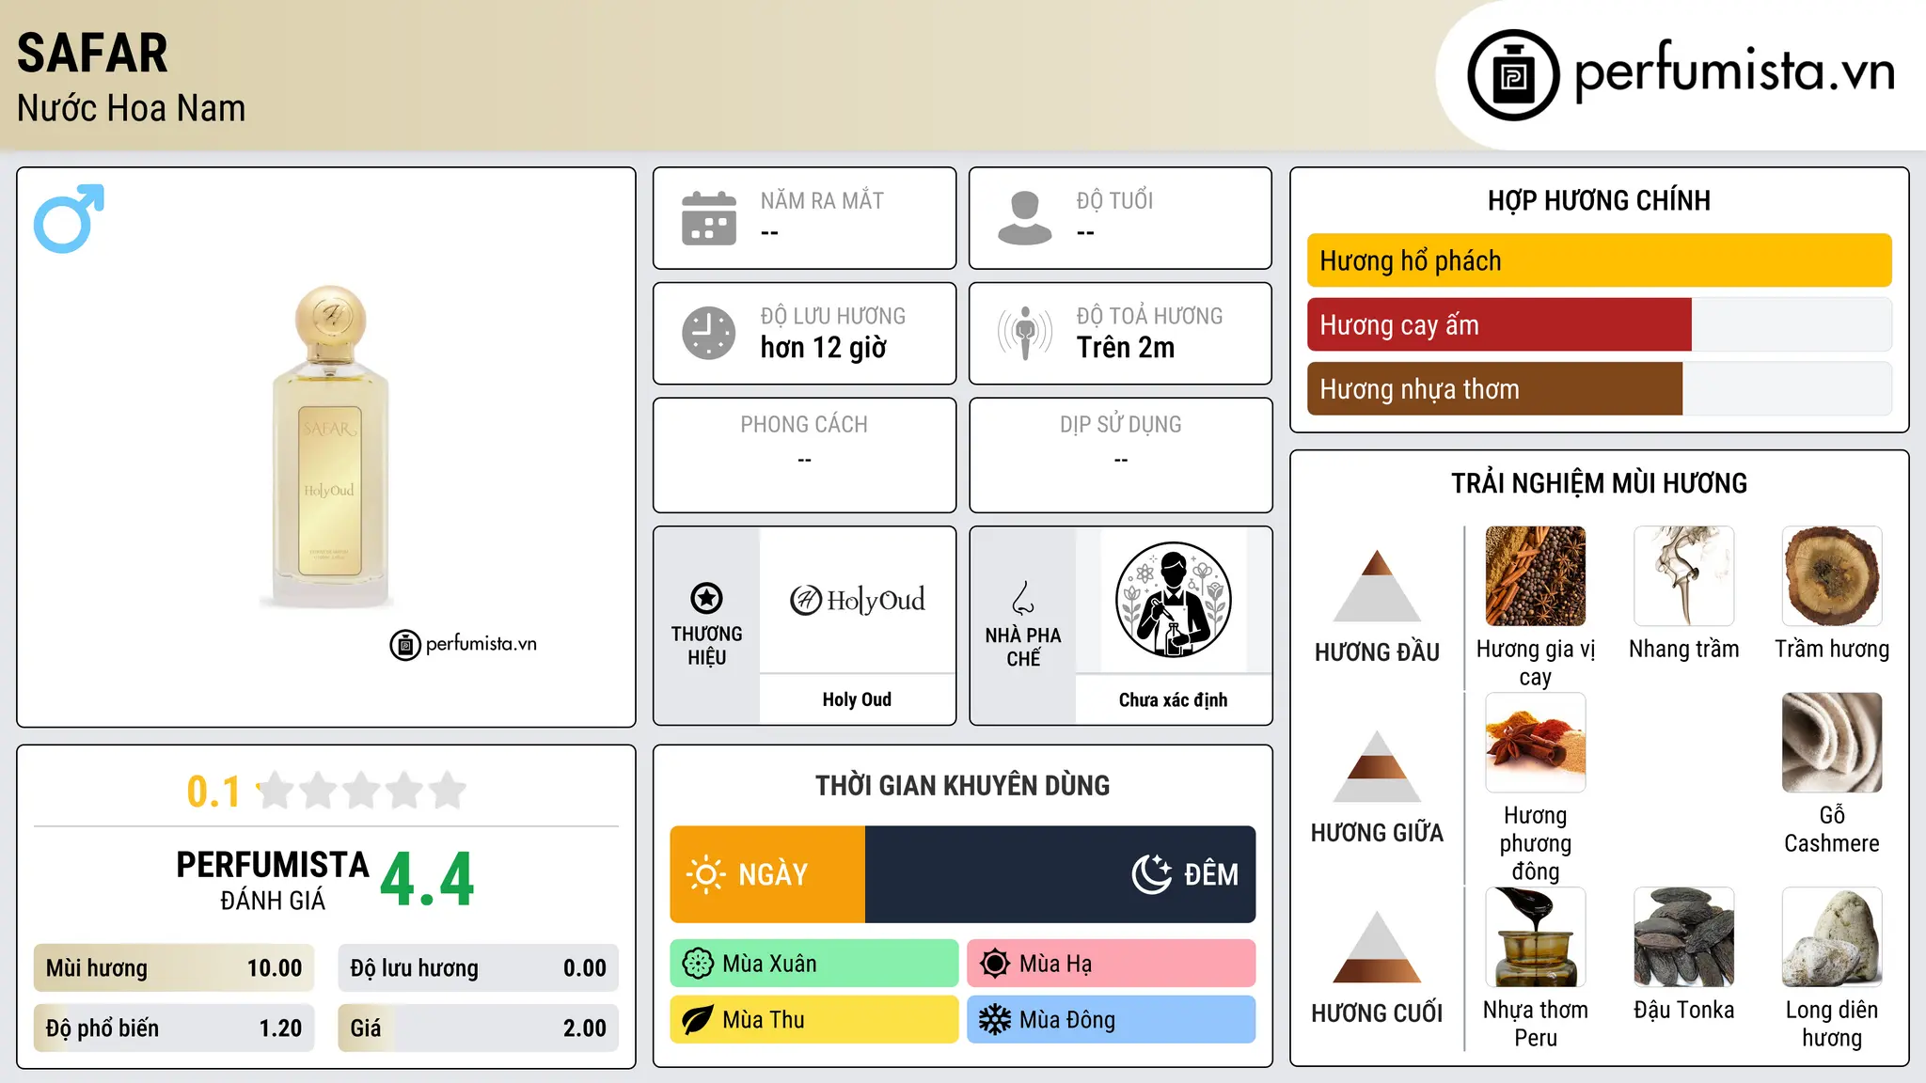Image resolution: width=1926 pixels, height=1083 pixels.
Task: Click the Độ tuổi label
Action: (1114, 200)
